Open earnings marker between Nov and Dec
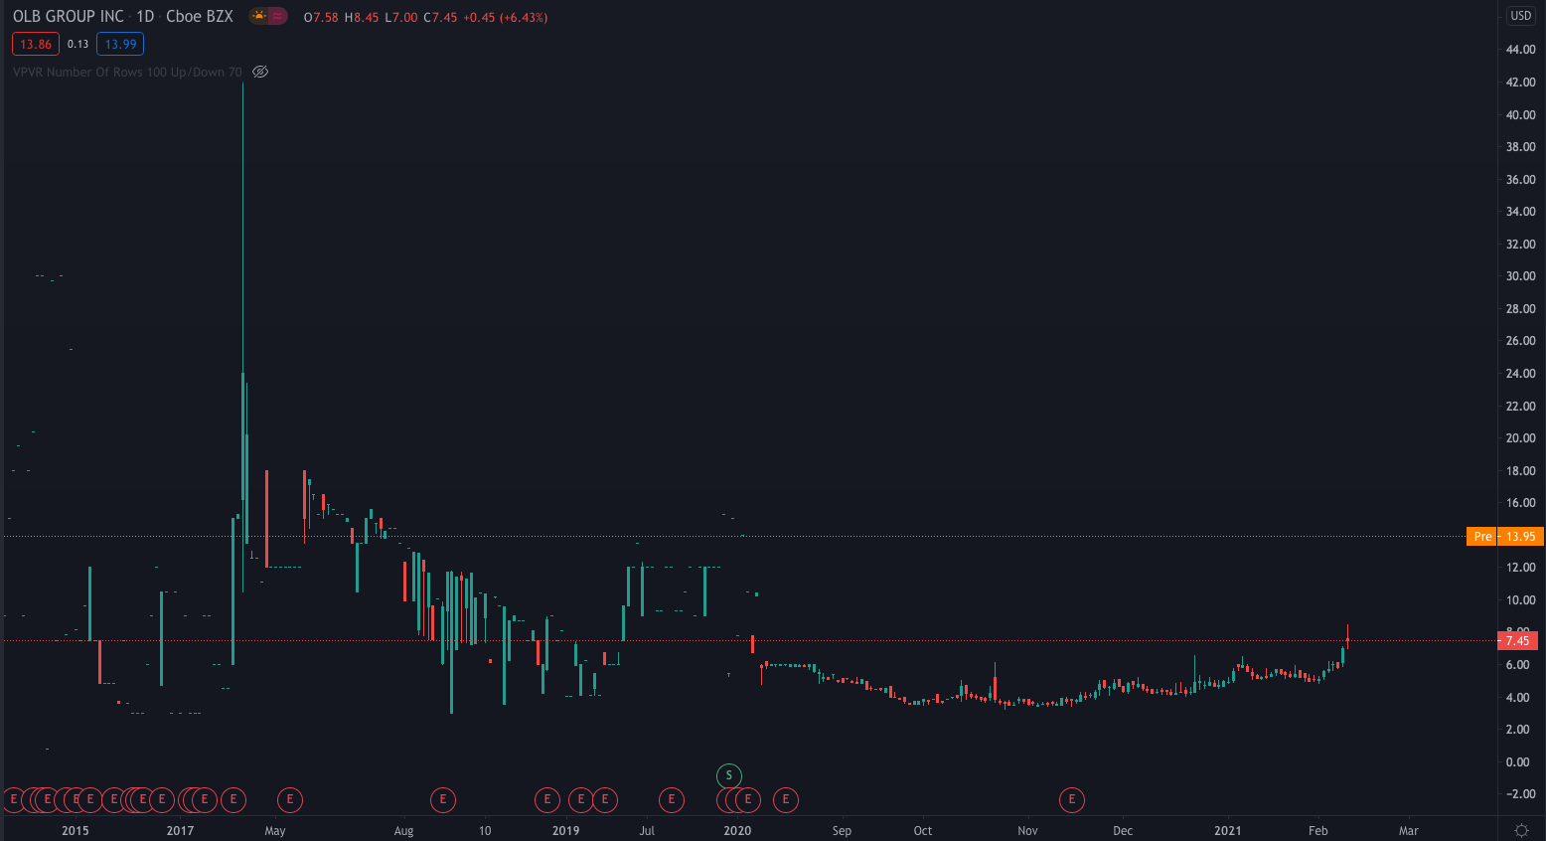Screen dimensions: 1546x841 [x=1072, y=799]
